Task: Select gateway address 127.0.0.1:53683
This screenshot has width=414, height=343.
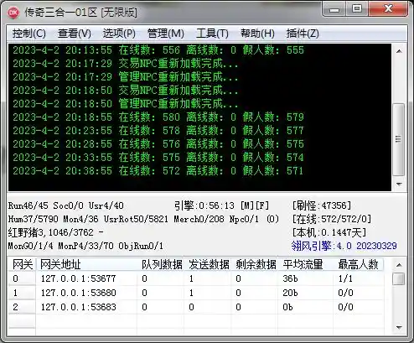Action: (79, 307)
